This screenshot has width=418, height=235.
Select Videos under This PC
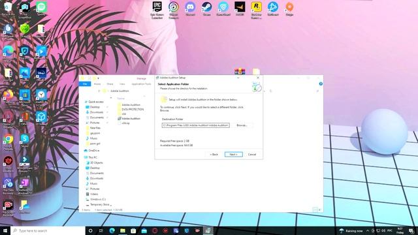pyautogui.click(x=92, y=194)
